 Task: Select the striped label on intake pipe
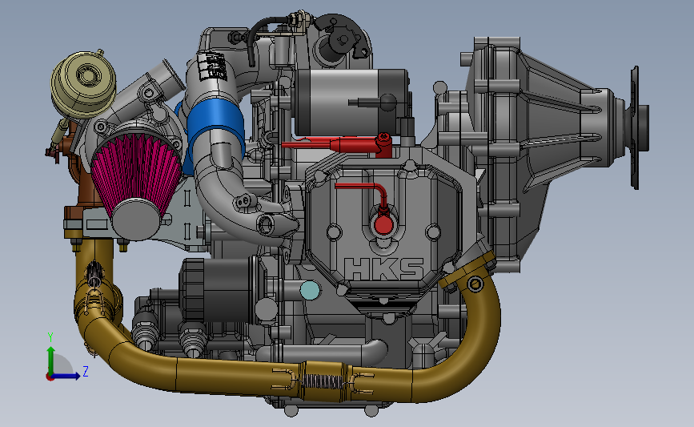tap(214, 65)
